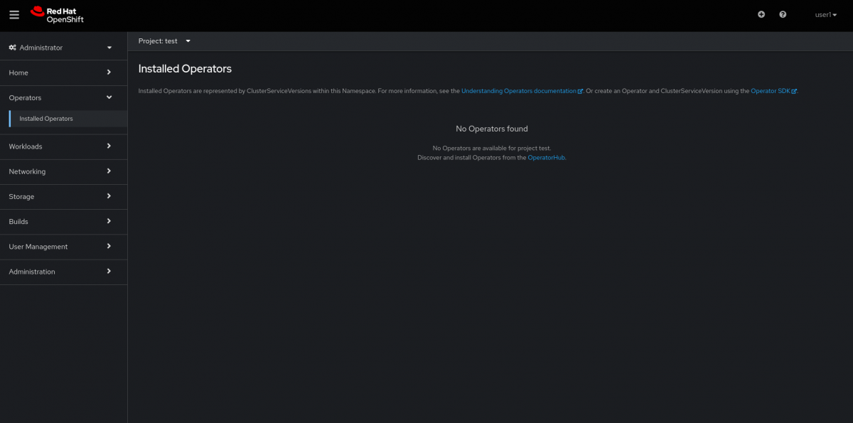
Task: Select Installed Operators in sidebar
Action: pos(46,119)
